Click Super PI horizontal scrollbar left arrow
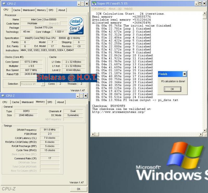This screenshot has width=208, height=193. (93, 134)
